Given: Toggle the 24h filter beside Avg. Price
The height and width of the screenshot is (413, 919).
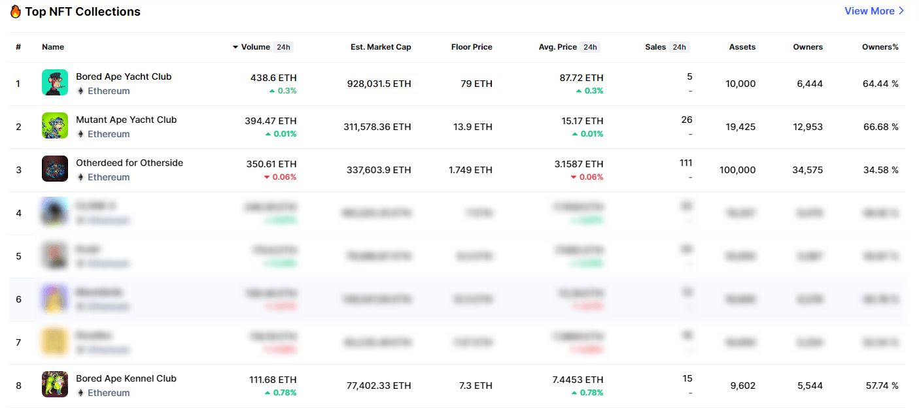Looking at the screenshot, I should coord(589,46).
